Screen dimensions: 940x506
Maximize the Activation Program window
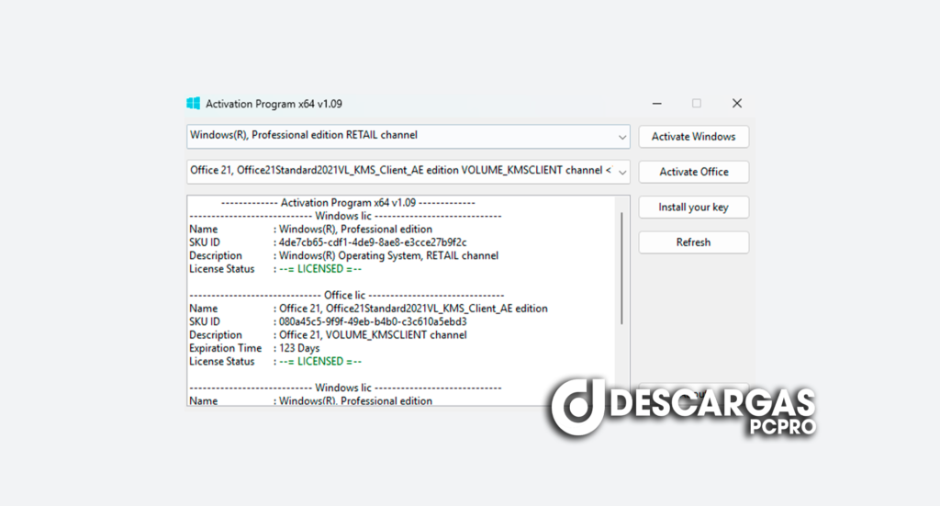click(697, 104)
